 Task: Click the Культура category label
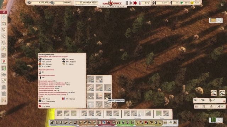coord(137,118)
